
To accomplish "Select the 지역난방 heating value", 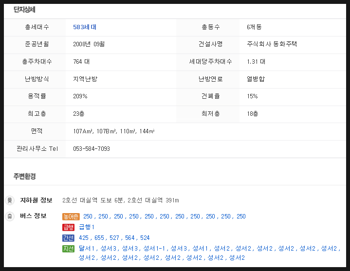I will (85, 79).
